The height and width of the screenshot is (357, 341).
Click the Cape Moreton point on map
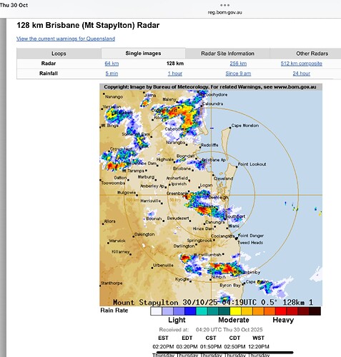coord(230,128)
